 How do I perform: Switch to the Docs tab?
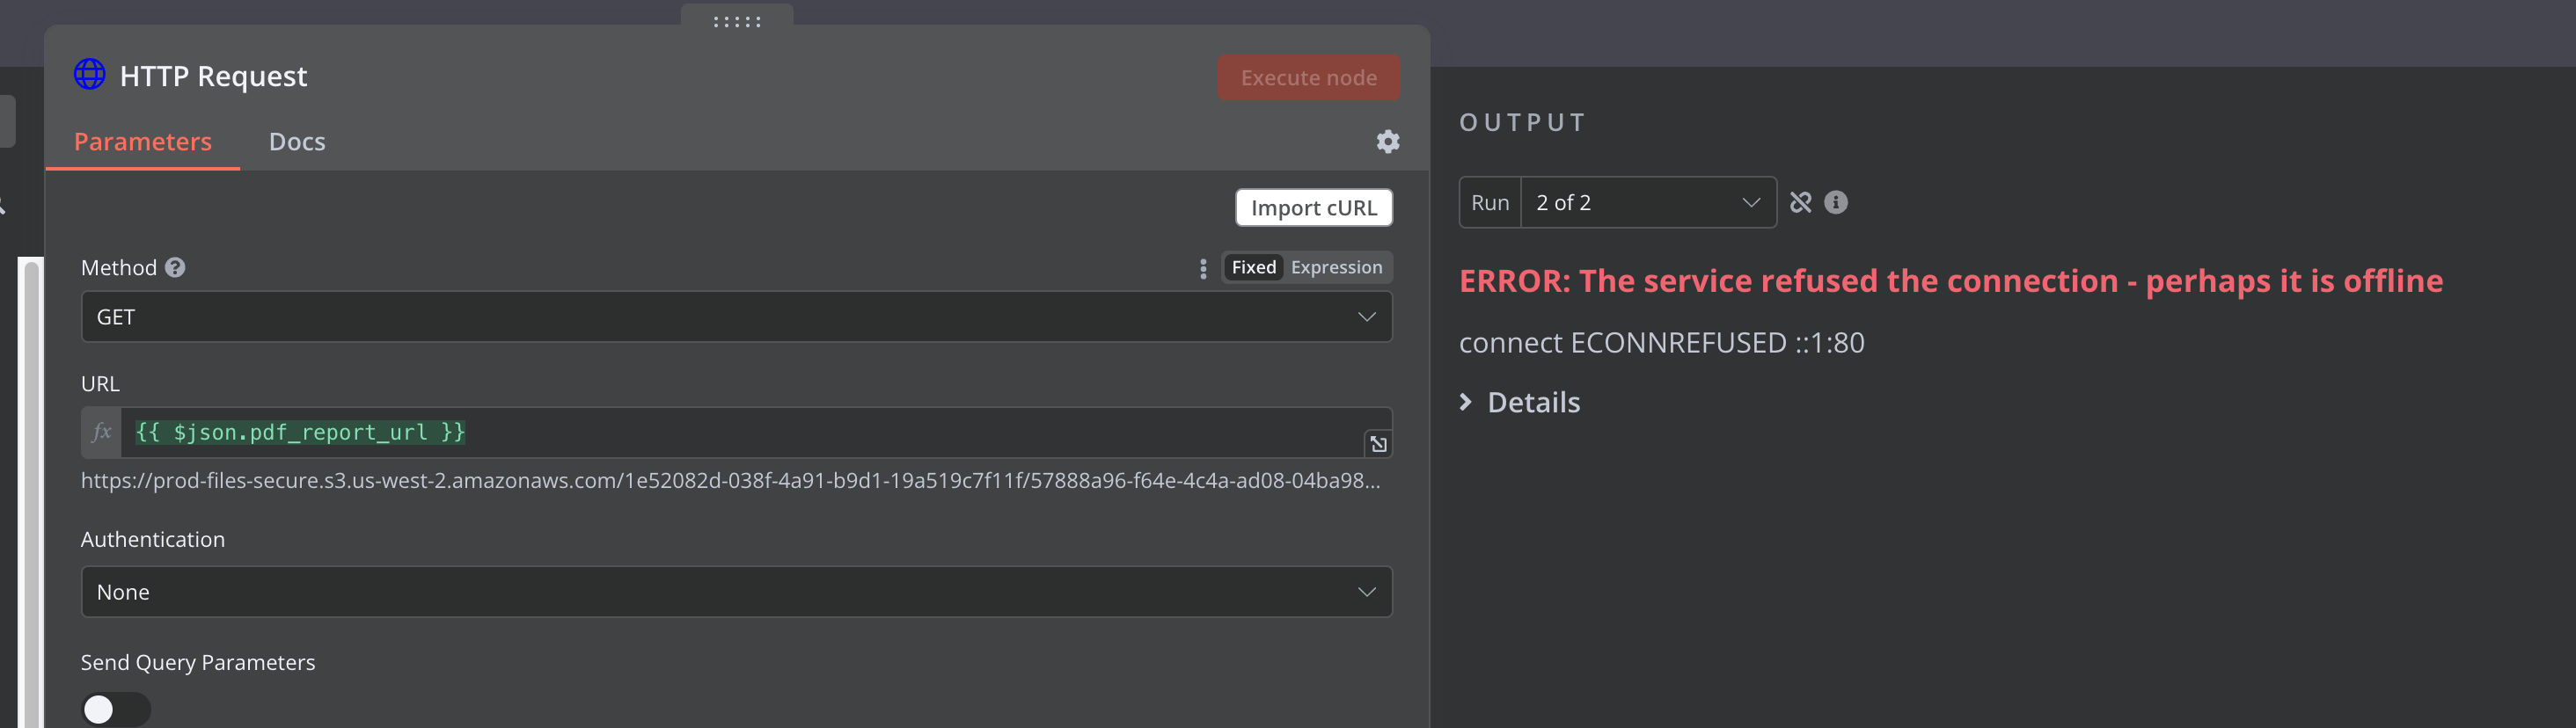pyautogui.click(x=297, y=142)
